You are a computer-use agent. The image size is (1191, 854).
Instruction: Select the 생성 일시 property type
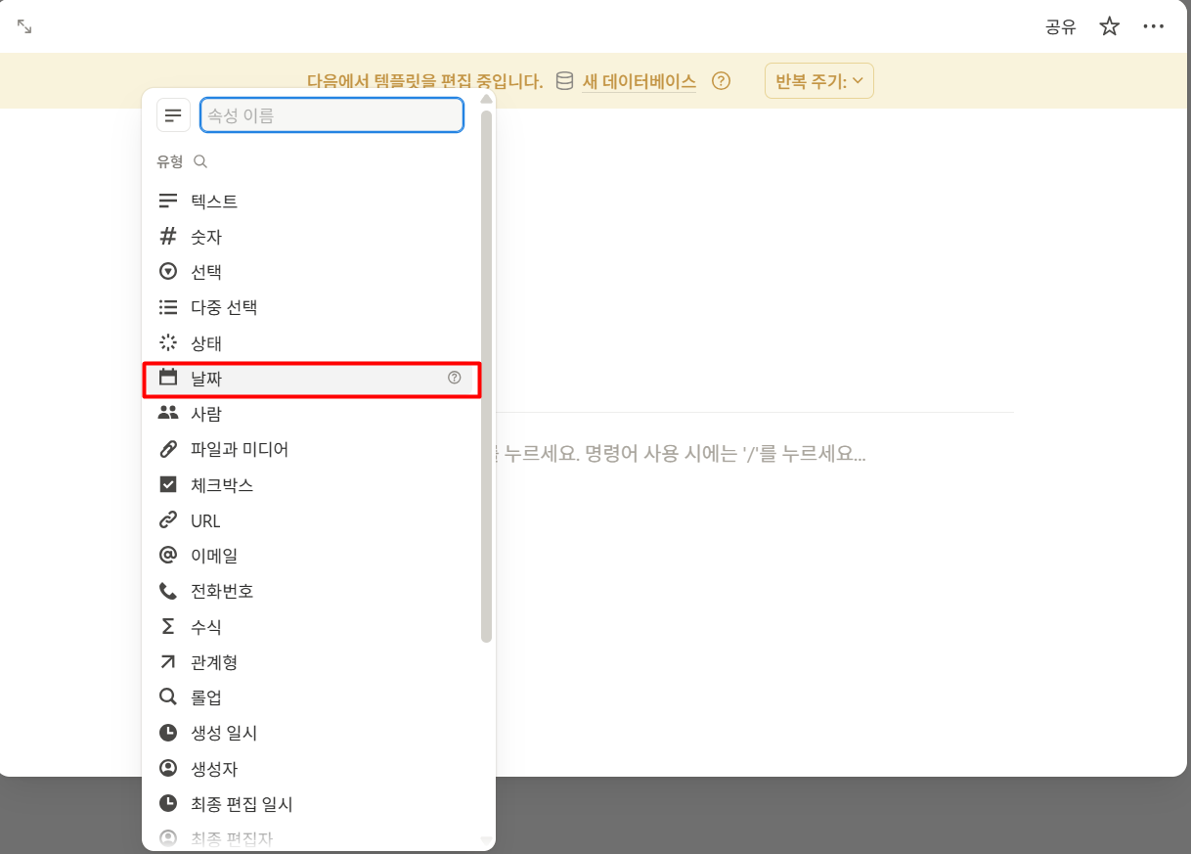click(x=220, y=733)
